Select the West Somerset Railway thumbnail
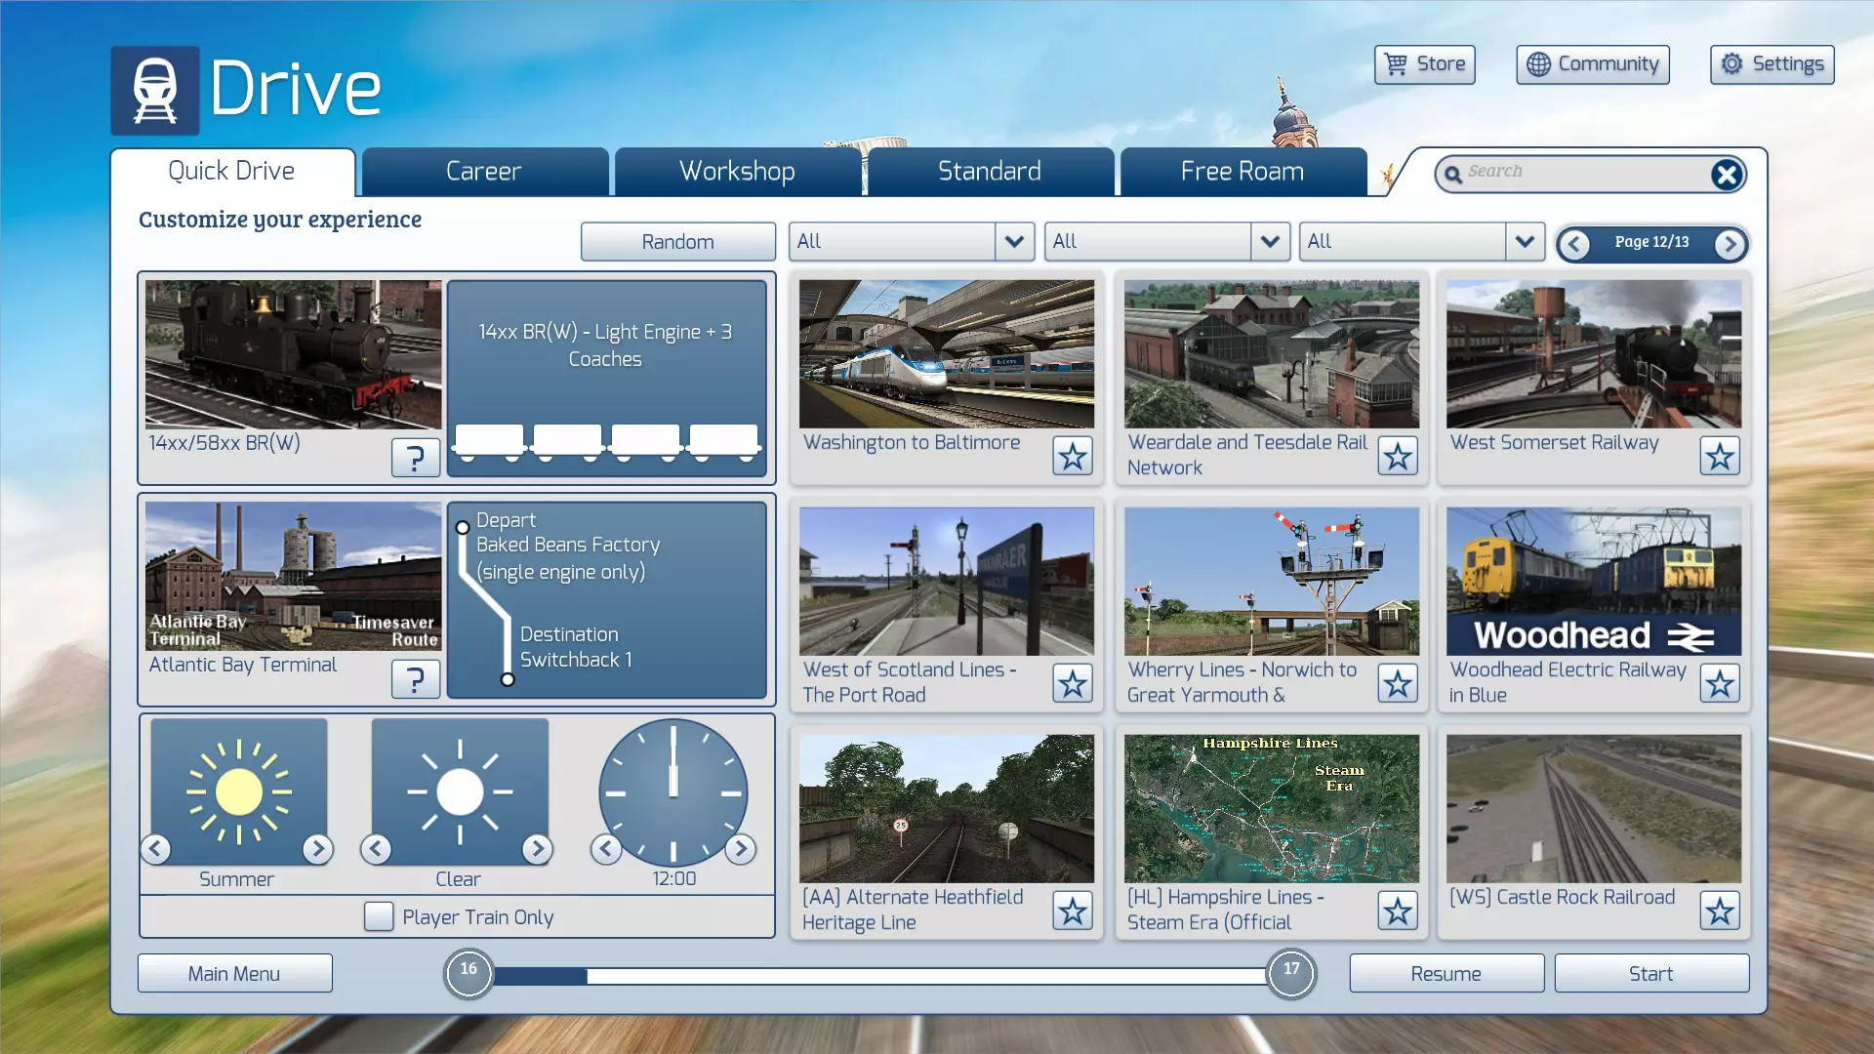The width and height of the screenshot is (1874, 1054). pyautogui.click(x=1593, y=354)
